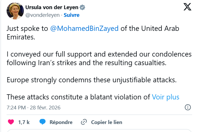Expand the tweet with Voir plus
This screenshot has height=132, width=197.
165,97
